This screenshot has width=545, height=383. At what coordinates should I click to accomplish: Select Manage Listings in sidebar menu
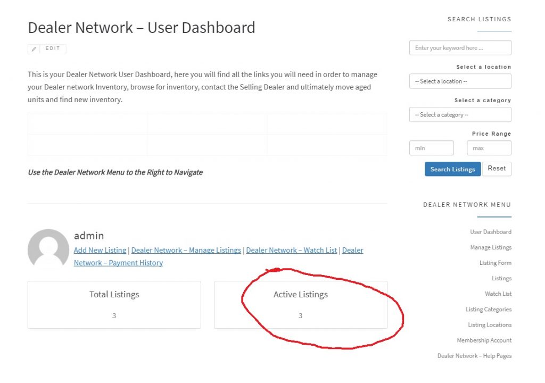click(x=490, y=247)
